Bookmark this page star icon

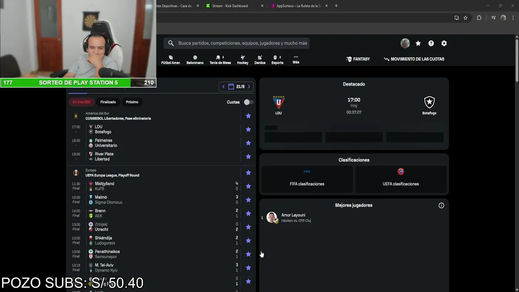(465, 18)
